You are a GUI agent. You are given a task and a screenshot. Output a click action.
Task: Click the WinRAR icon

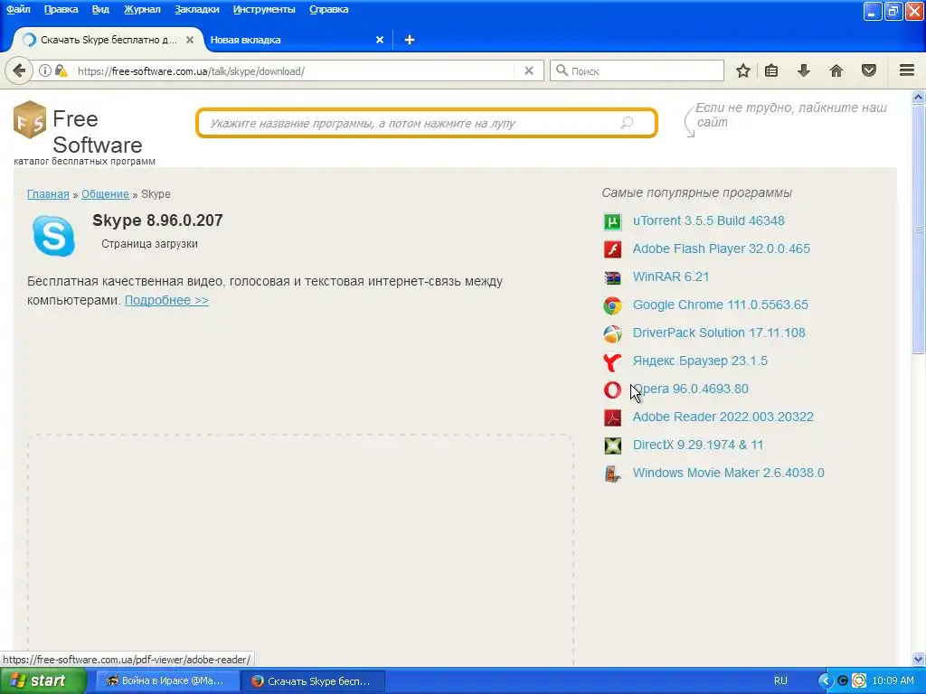612,277
